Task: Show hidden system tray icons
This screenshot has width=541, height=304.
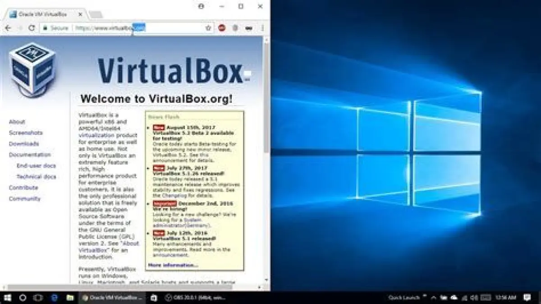Action: pyautogui.click(x=434, y=298)
